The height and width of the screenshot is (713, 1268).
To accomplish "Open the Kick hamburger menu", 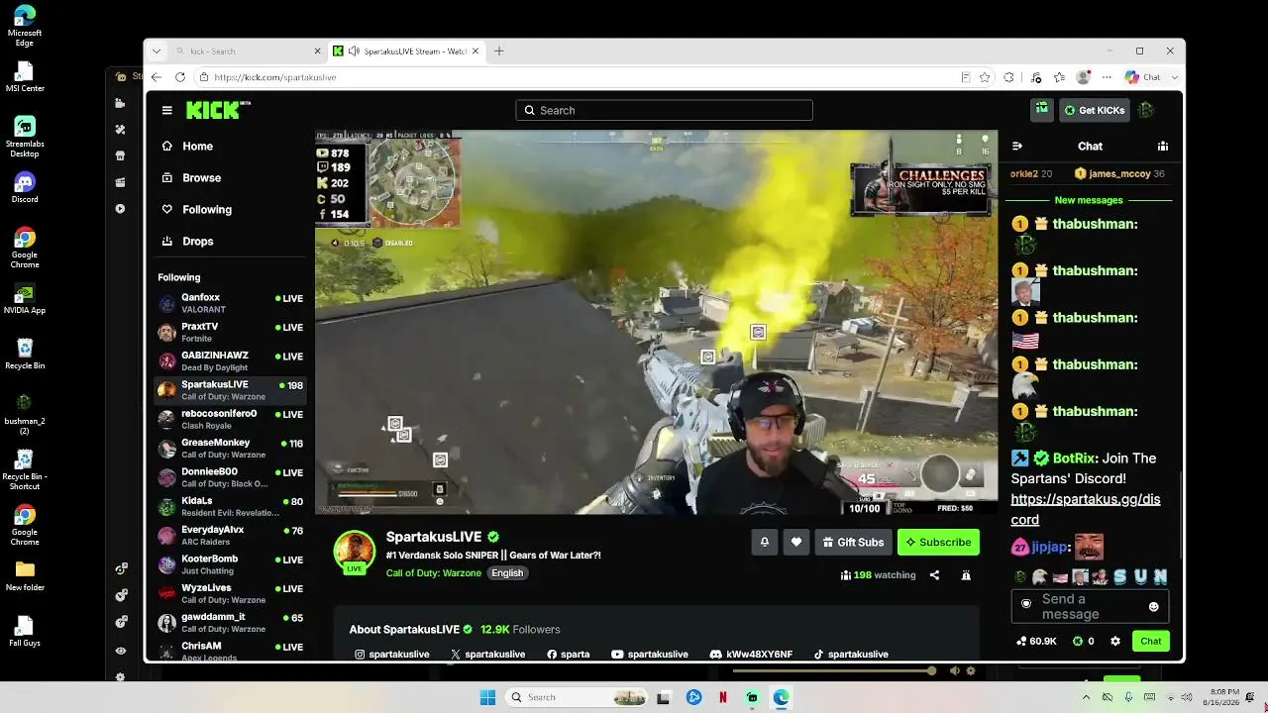I will coord(167,110).
